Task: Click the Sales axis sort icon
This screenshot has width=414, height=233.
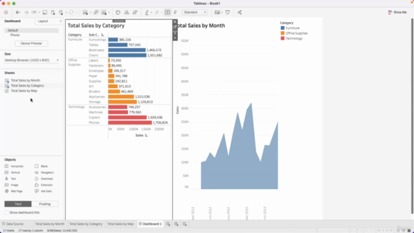Action: tap(146, 135)
